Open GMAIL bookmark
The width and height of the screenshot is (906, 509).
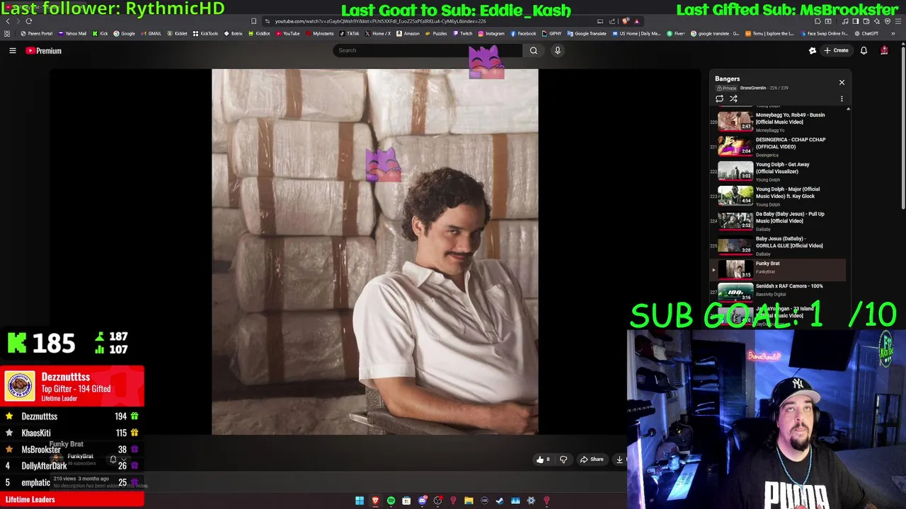point(151,33)
